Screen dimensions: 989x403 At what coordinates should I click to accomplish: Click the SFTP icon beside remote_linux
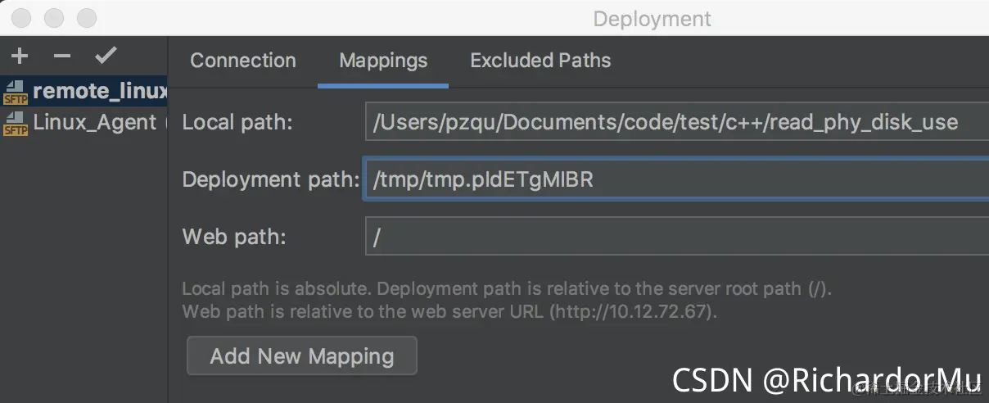16,92
